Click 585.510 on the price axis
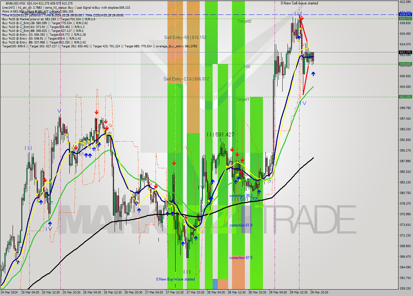Viewport: 413px width, 296px height. point(405,171)
